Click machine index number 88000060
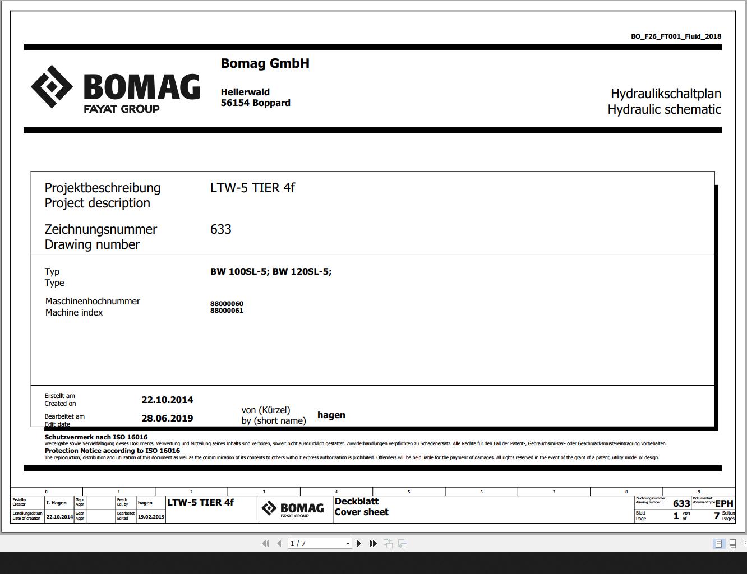The height and width of the screenshot is (574, 747). 227,303
